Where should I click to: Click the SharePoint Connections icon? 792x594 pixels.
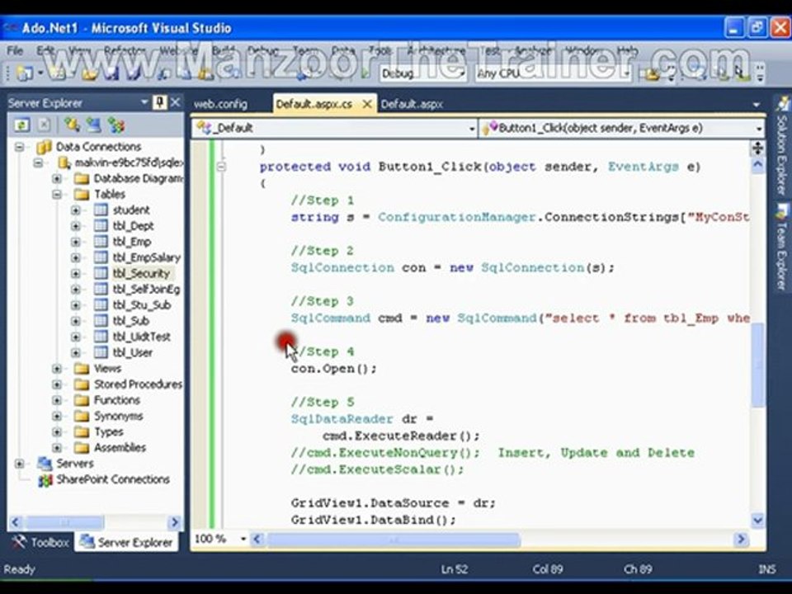[x=45, y=479]
